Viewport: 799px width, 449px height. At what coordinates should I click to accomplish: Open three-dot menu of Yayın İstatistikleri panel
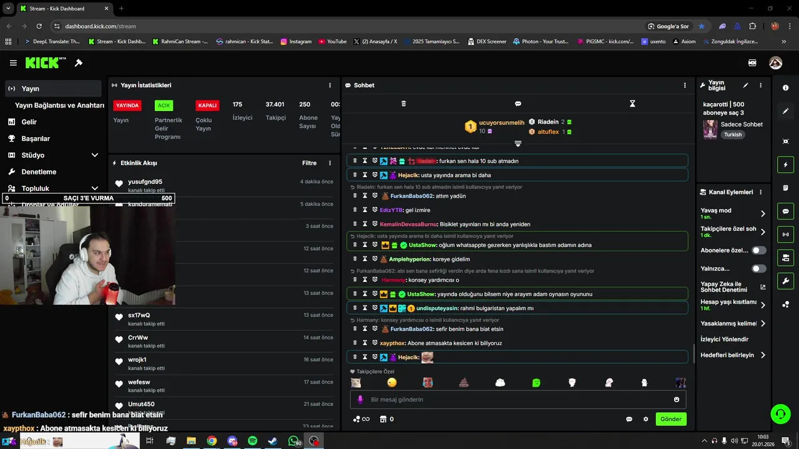click(x=330, y=85)
